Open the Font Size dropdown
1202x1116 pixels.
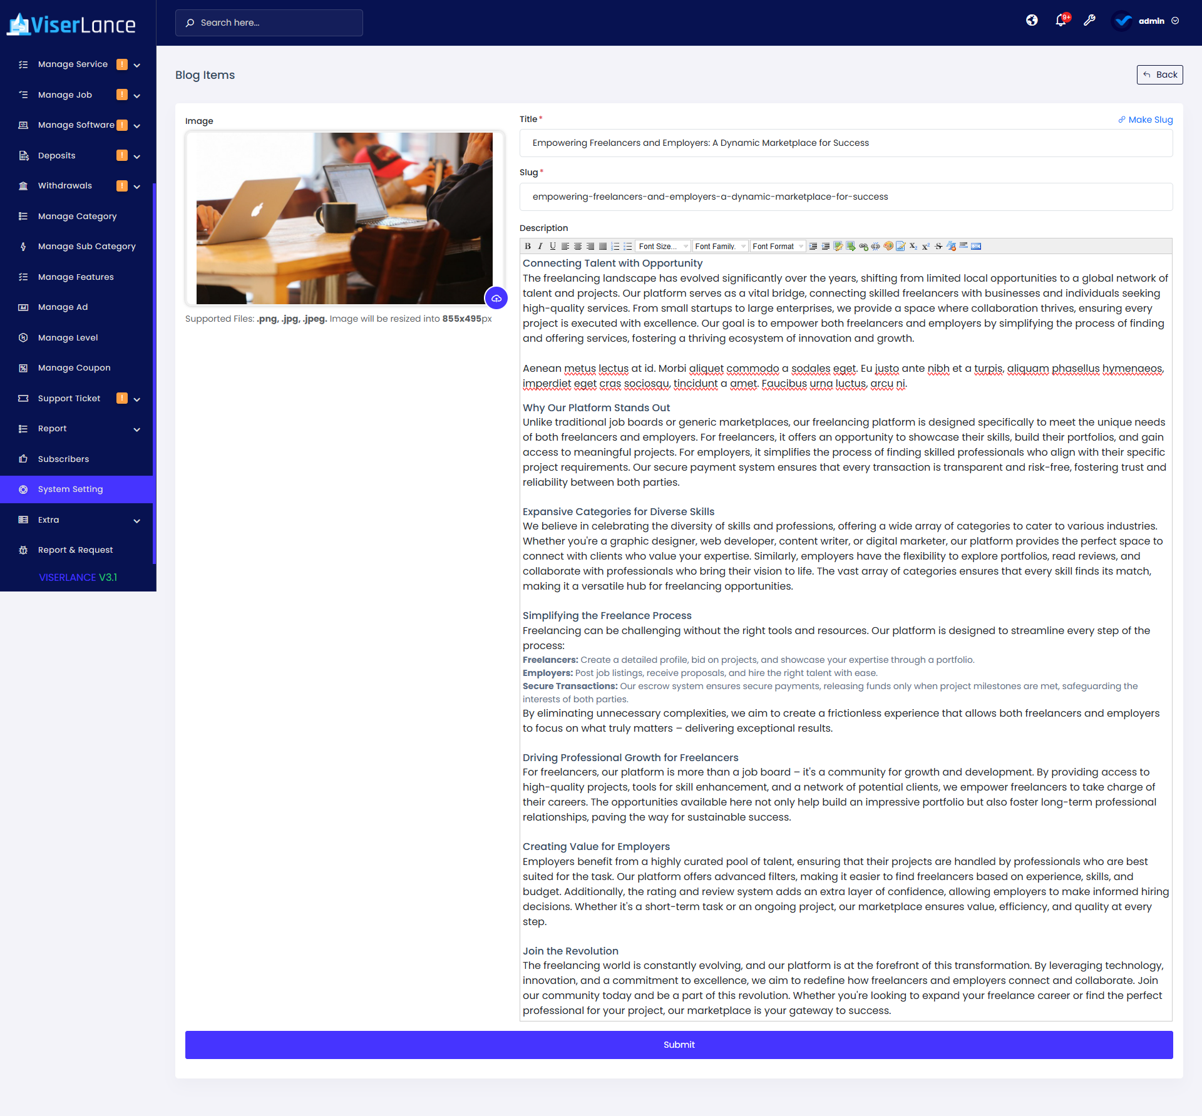coord(662,247)
